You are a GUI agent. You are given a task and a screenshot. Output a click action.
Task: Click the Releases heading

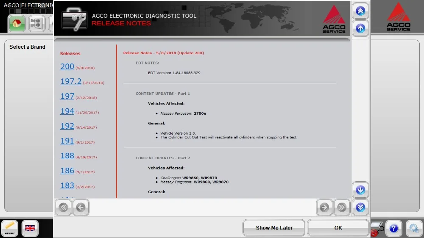point(70,53)
